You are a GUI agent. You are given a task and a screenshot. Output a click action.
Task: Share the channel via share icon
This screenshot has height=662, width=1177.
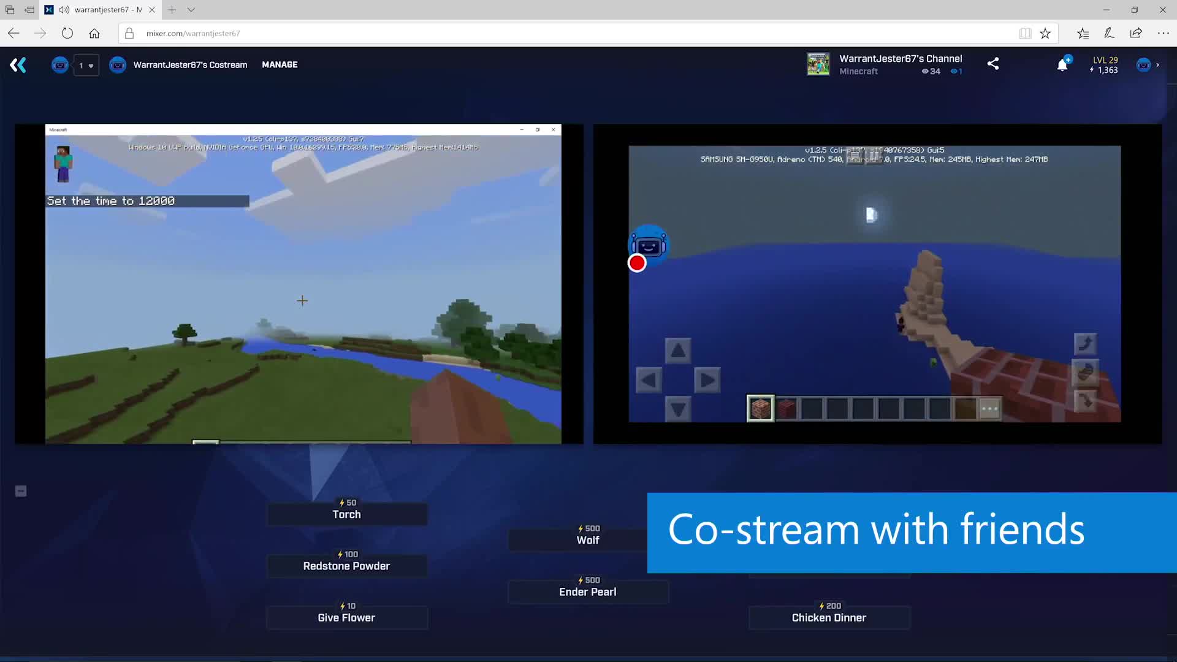point(993,64)
